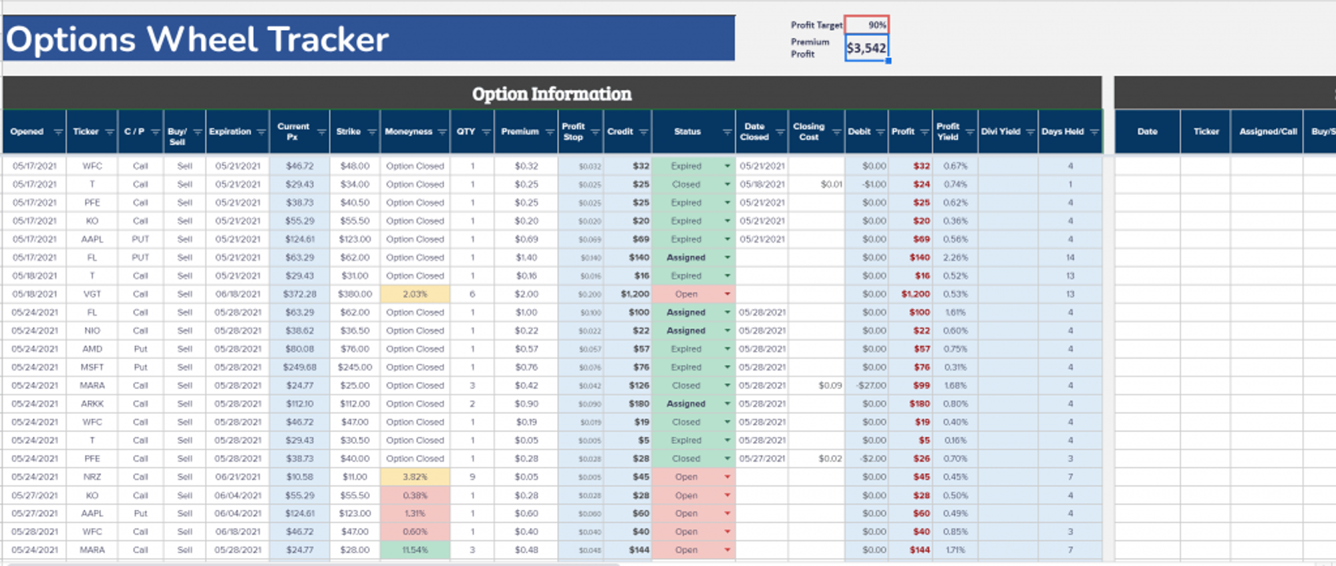This screenshot has height=566, width=1336.
Task: Click the Strike column filter icon
Action: pyautogui.click(x=372, y=132)
